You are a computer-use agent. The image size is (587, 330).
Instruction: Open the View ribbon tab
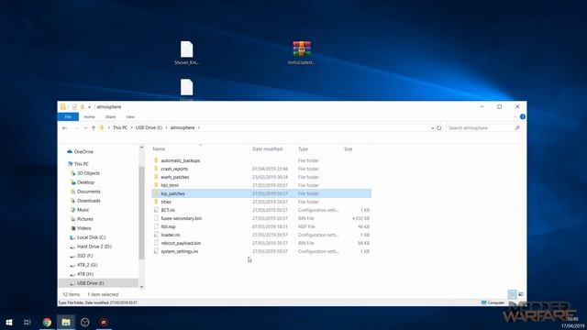click(x=130, y=117)
